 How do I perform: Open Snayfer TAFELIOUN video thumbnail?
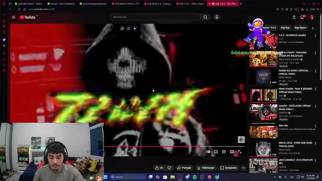[x=263, y=112]
